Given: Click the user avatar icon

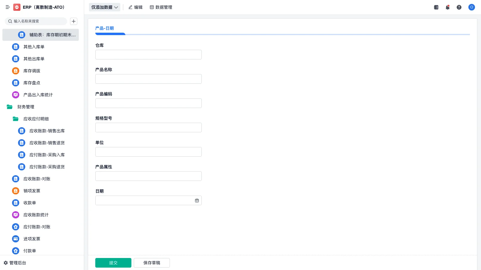Looking at the screenshot, I should pyautogui.click(x=471, y=7).
